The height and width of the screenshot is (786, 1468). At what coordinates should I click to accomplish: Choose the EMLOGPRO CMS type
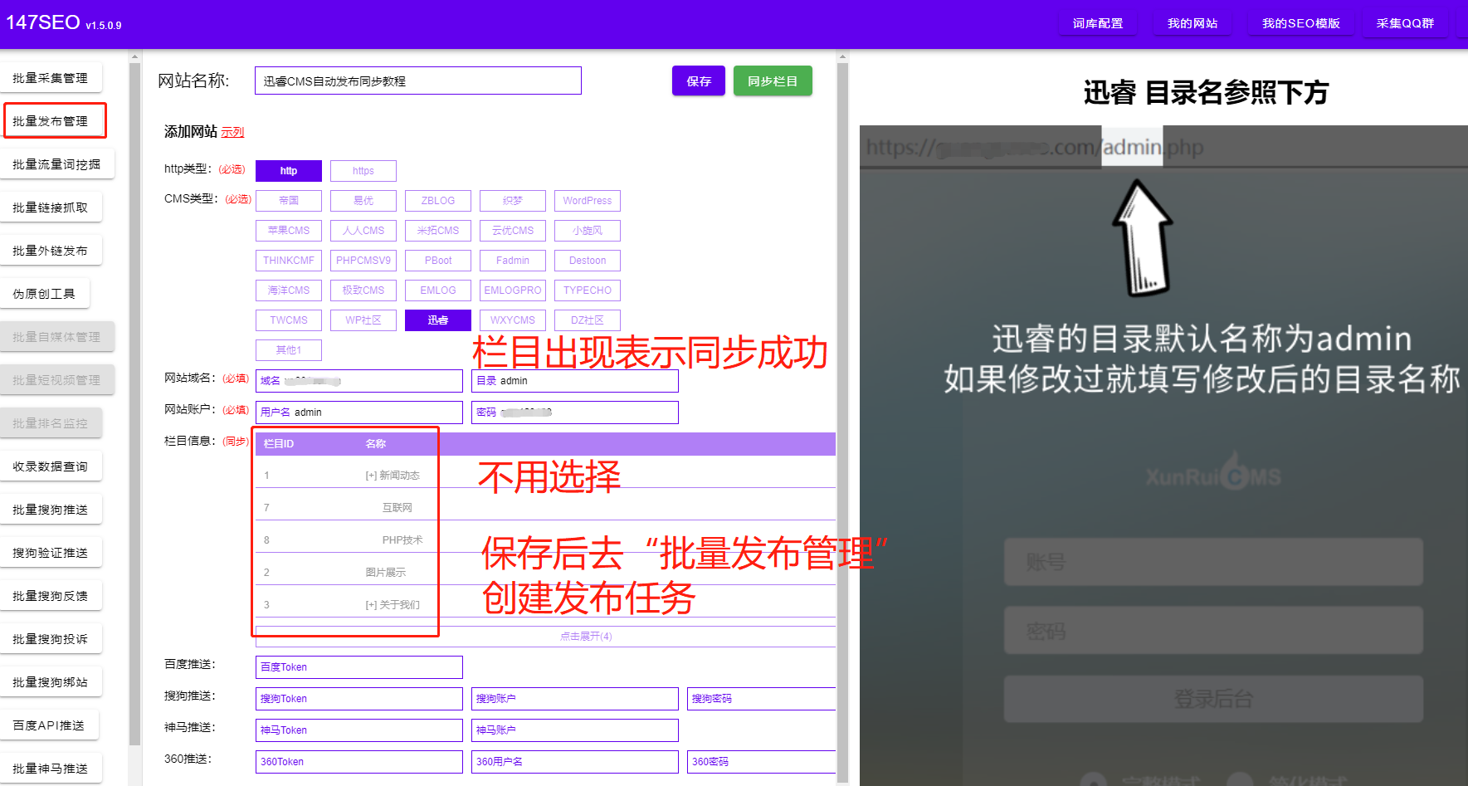(x=513, y=290)
